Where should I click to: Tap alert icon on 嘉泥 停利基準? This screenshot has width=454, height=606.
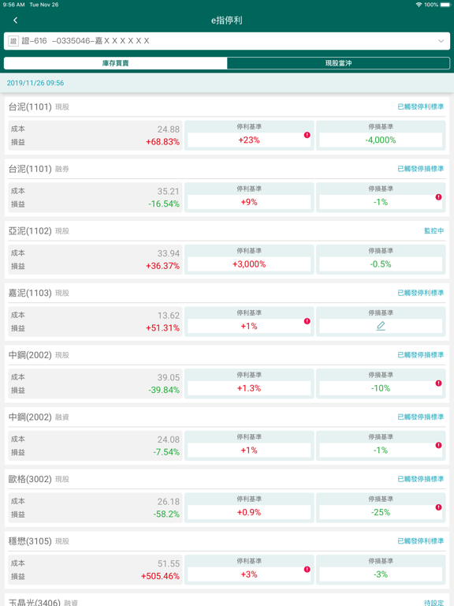coord(307,321)
